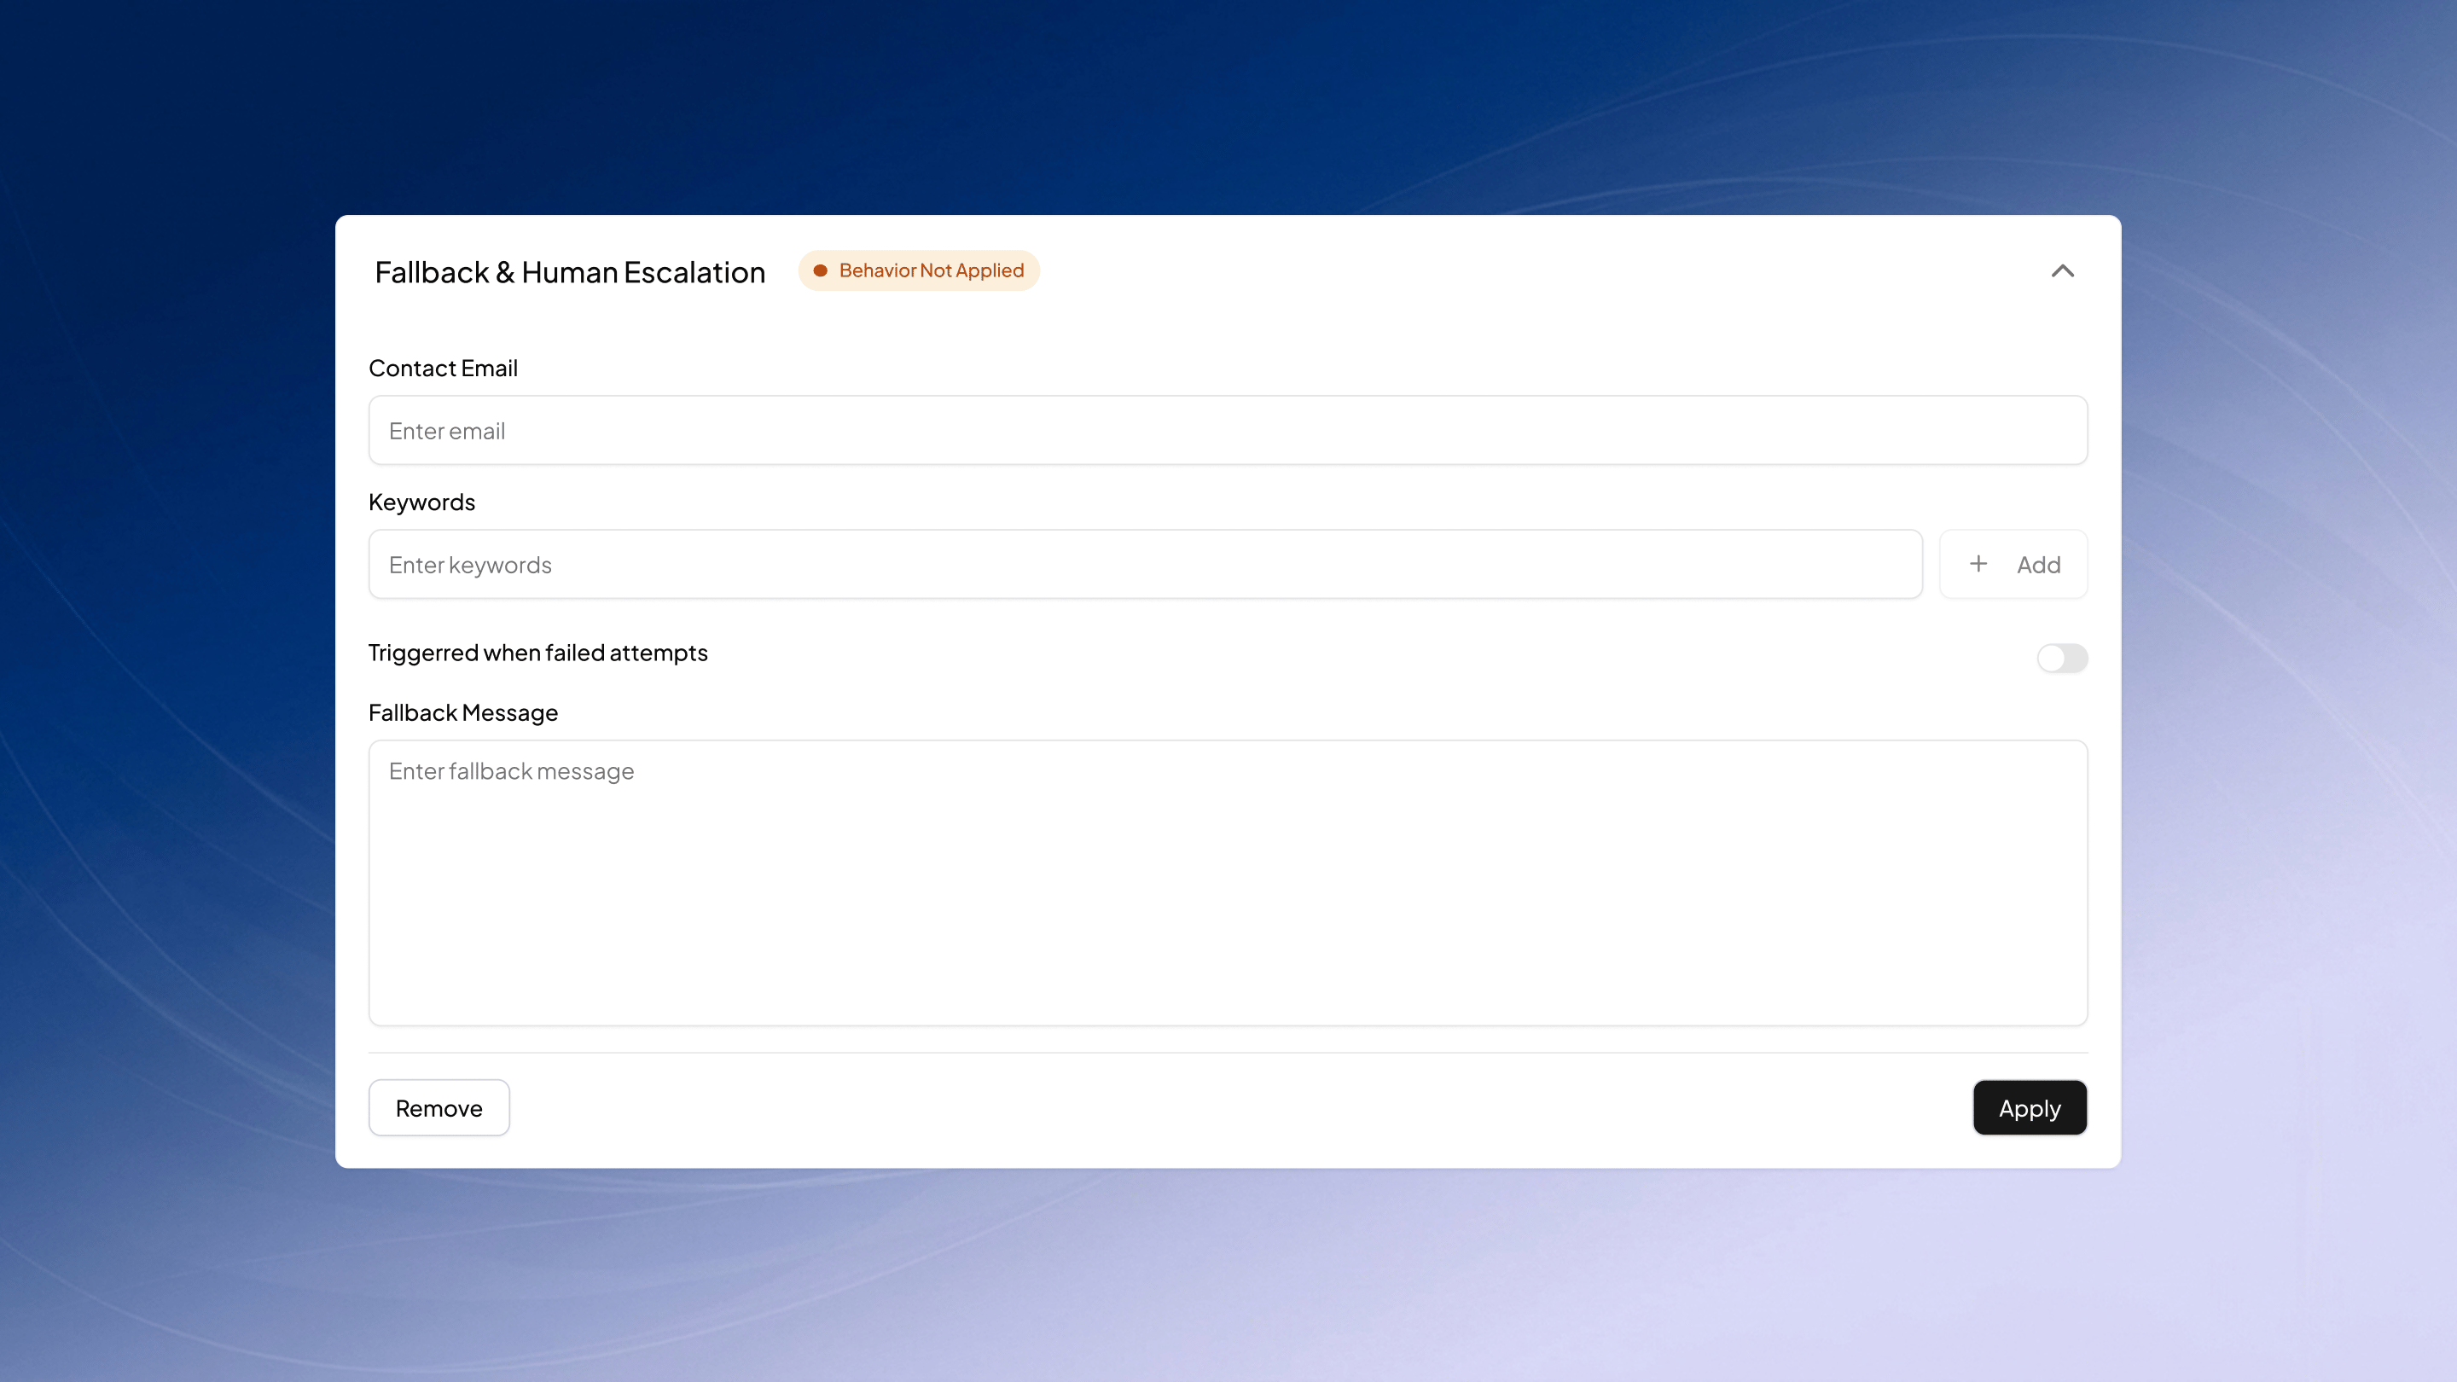
Task: Remove this behavior with the Remove button
Action: [x=439, y=1107]
